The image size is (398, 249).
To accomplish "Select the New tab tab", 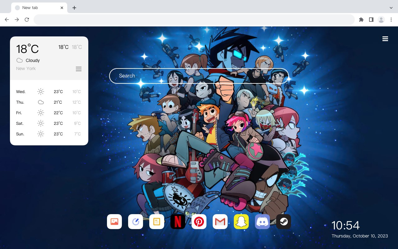I will click(x=39, y=8).
